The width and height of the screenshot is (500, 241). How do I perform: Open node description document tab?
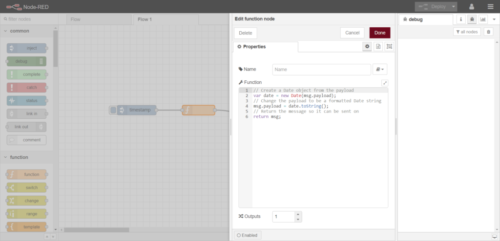click(378, 46)
